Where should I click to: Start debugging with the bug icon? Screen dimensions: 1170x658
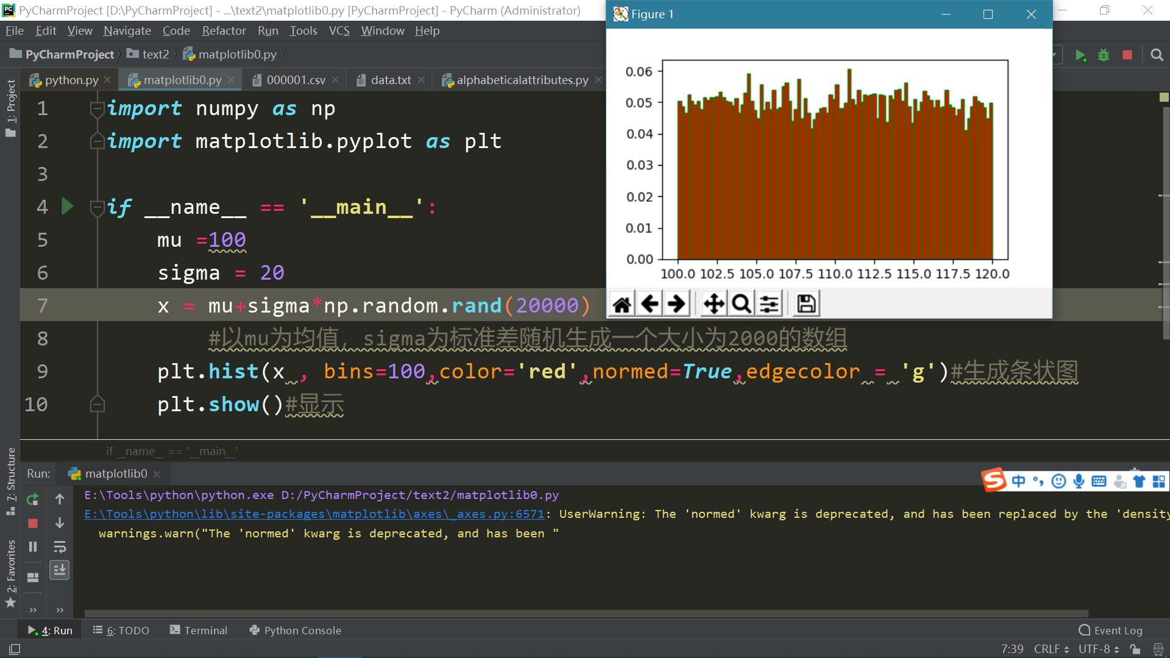coord(1104,55)
